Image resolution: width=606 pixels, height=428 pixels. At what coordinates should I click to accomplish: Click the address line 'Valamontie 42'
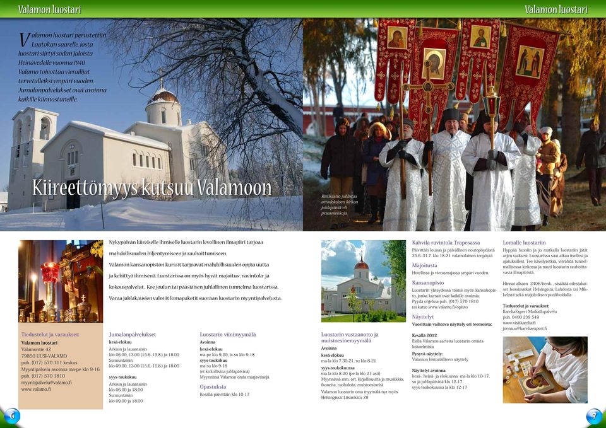tap(36, 349)
